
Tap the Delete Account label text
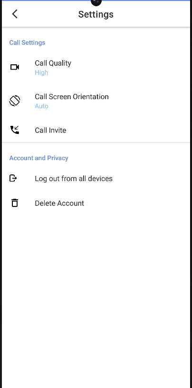click(x=59, y=203)
